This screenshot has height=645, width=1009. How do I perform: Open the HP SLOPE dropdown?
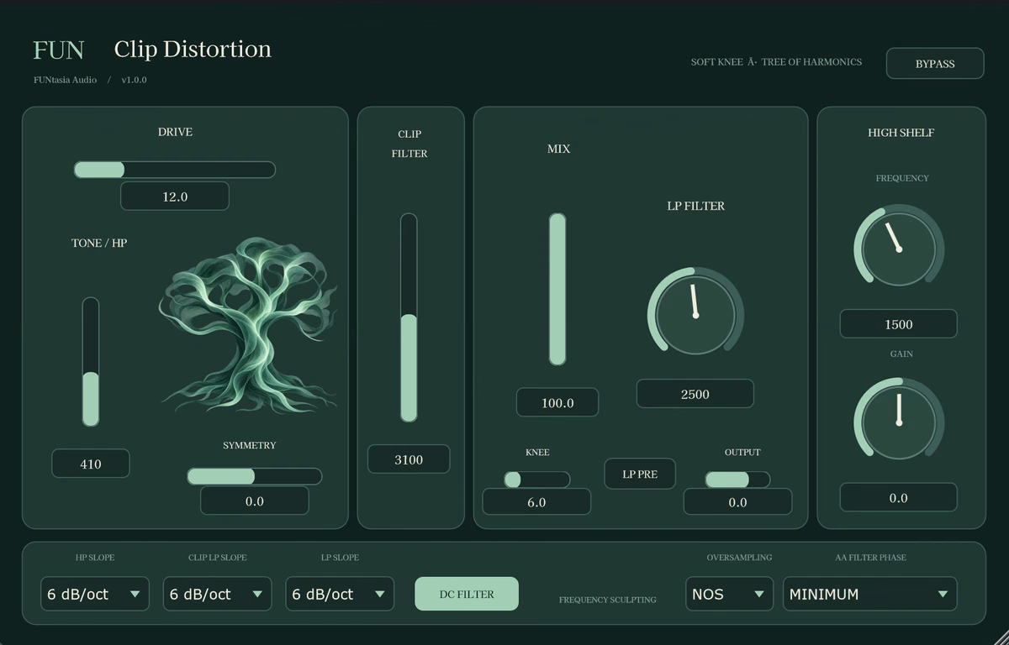(95, 594)
